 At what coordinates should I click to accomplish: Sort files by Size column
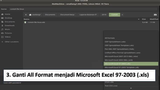144,19
